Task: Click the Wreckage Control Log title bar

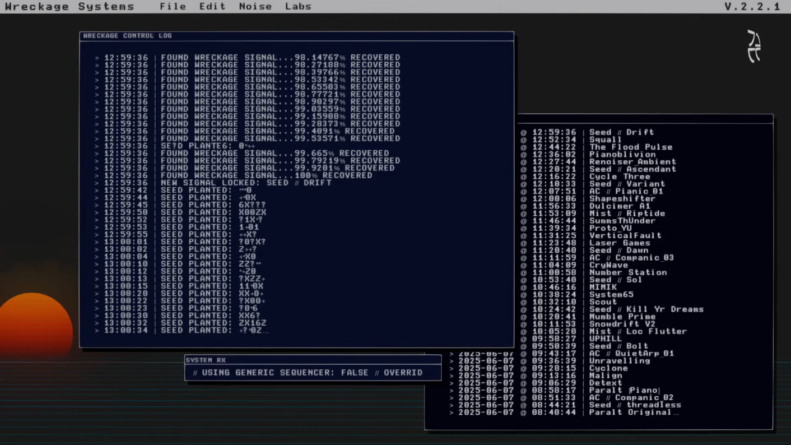Action: [x=296, y=36]
